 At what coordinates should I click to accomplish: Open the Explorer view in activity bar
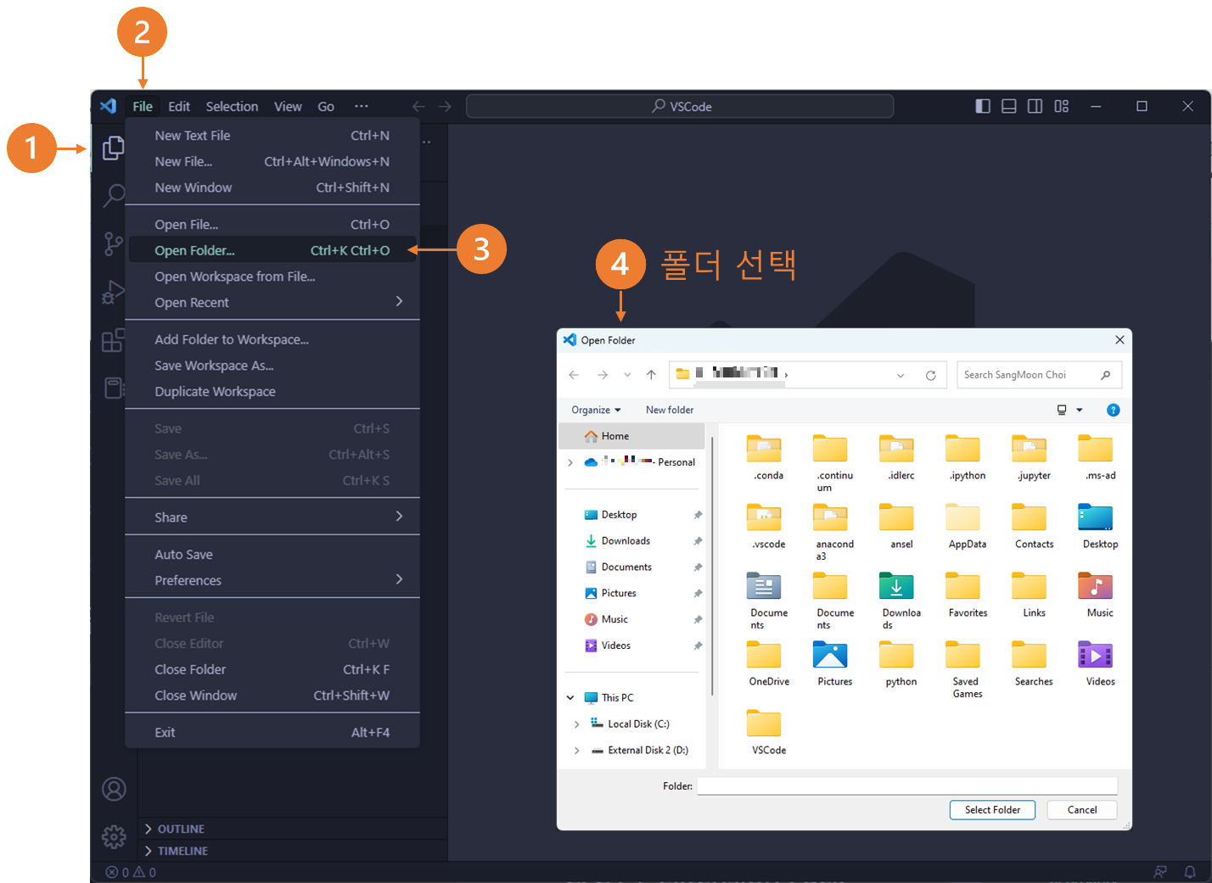113,148
